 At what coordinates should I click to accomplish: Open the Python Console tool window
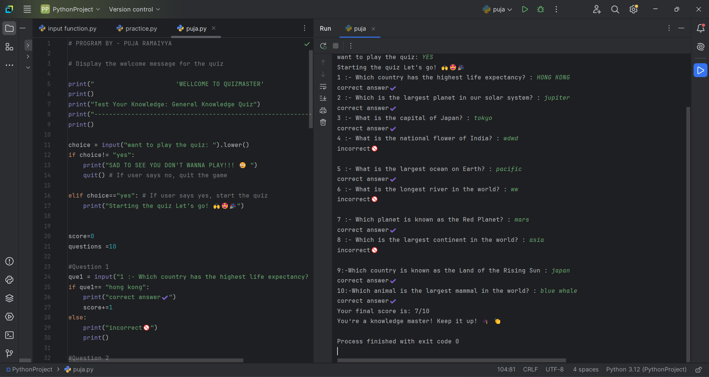pyautogui.click(x=9, y=280)
